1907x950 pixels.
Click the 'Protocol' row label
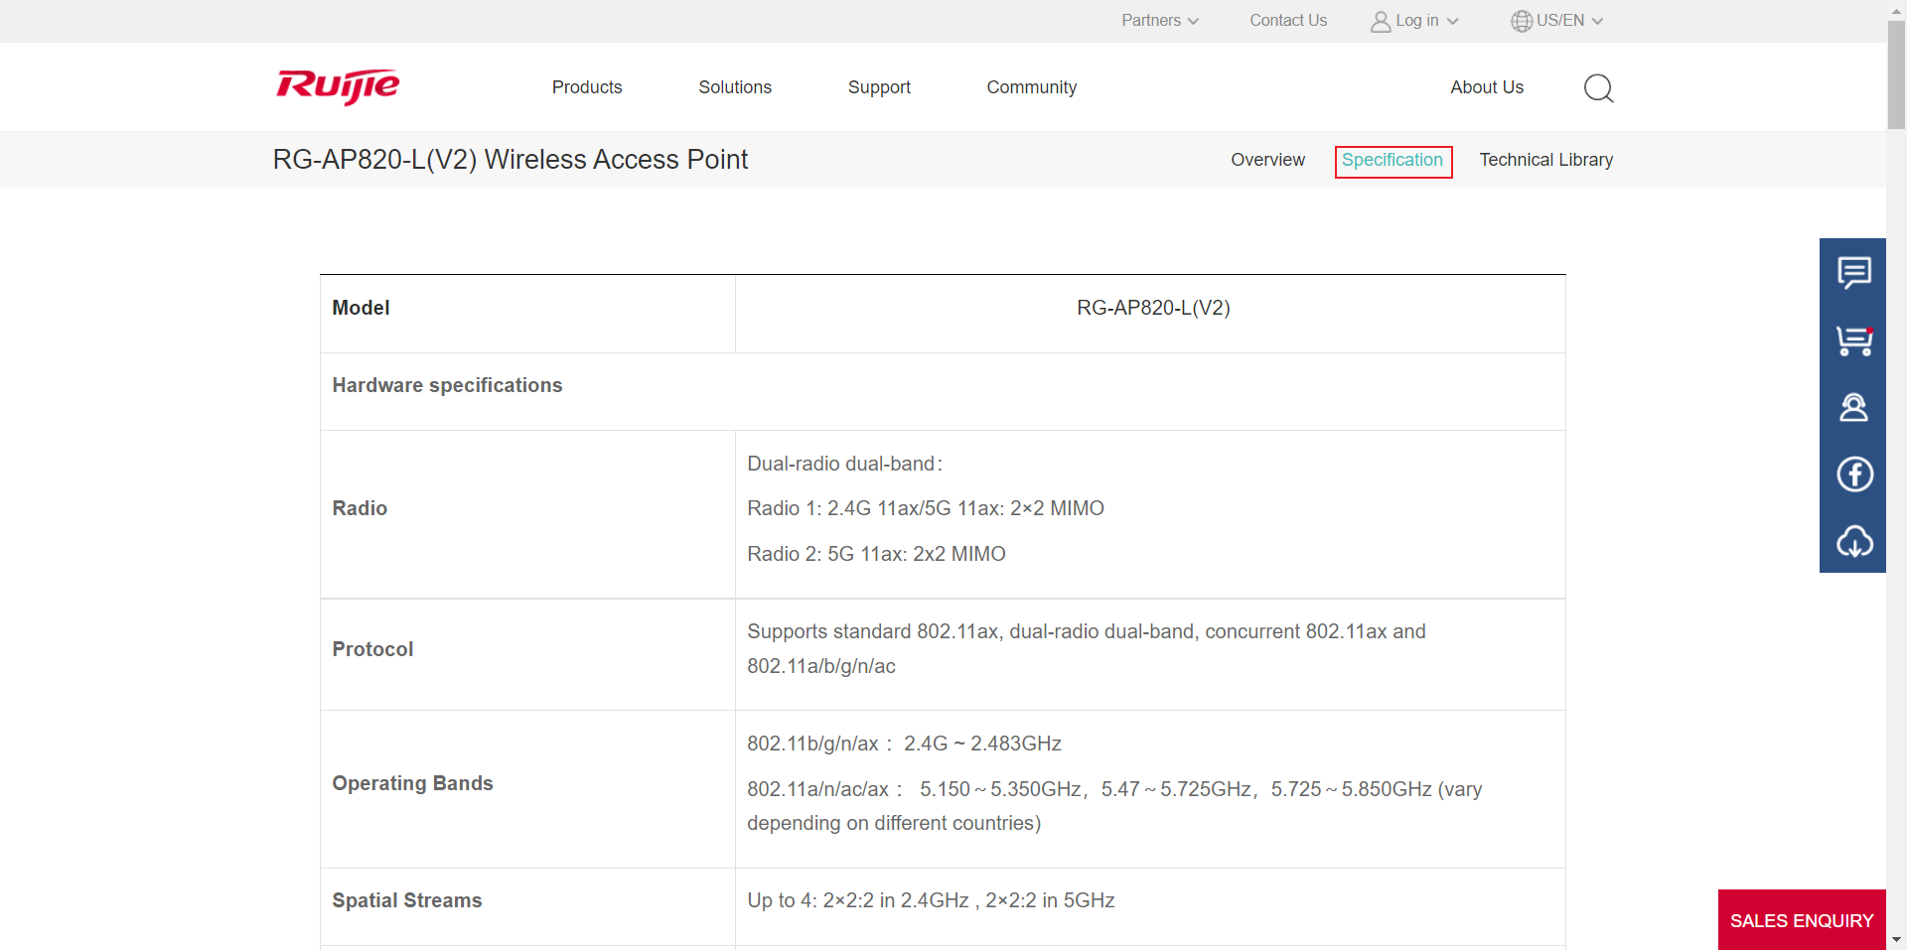(x=372, y=649)
